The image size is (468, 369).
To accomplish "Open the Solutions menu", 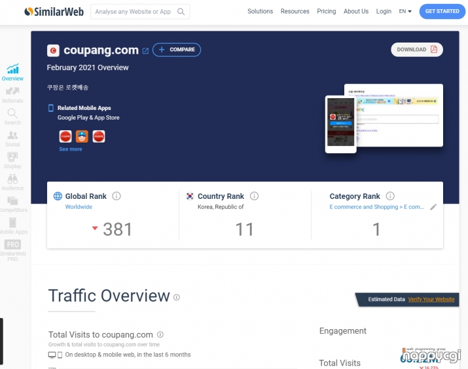I will (x=260, y=11).
